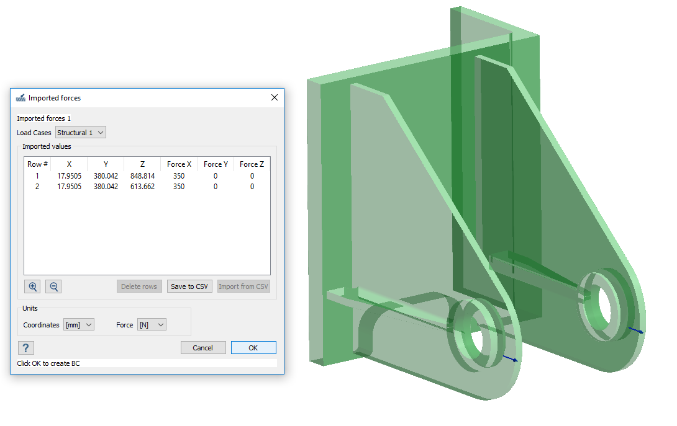Screen dimensions: 677x426
Task: Open the Force units dropdown
Action: click(x=152, y=324)
